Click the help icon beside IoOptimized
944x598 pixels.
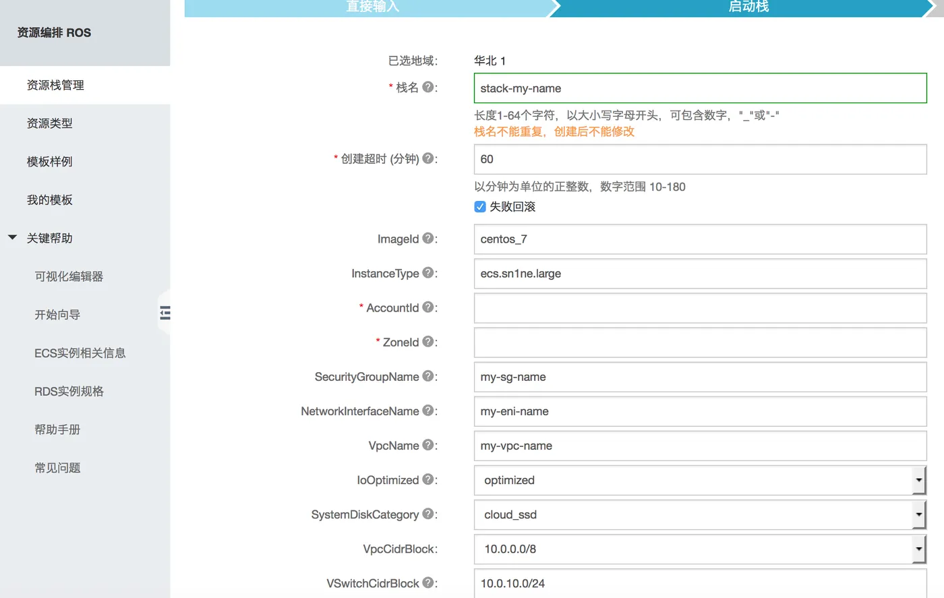(x=427, y=479)
